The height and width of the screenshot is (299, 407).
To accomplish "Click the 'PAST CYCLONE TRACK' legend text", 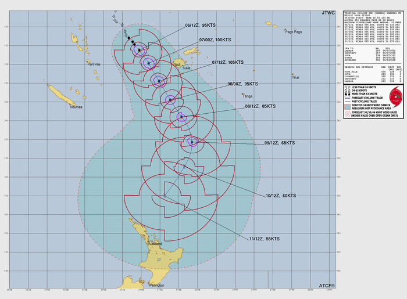I will (x=364, y=101).
